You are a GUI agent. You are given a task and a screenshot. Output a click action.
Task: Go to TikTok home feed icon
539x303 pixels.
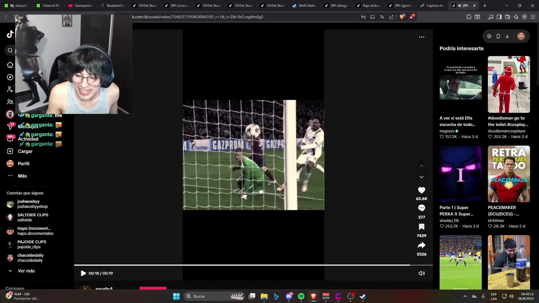(10, 65)
